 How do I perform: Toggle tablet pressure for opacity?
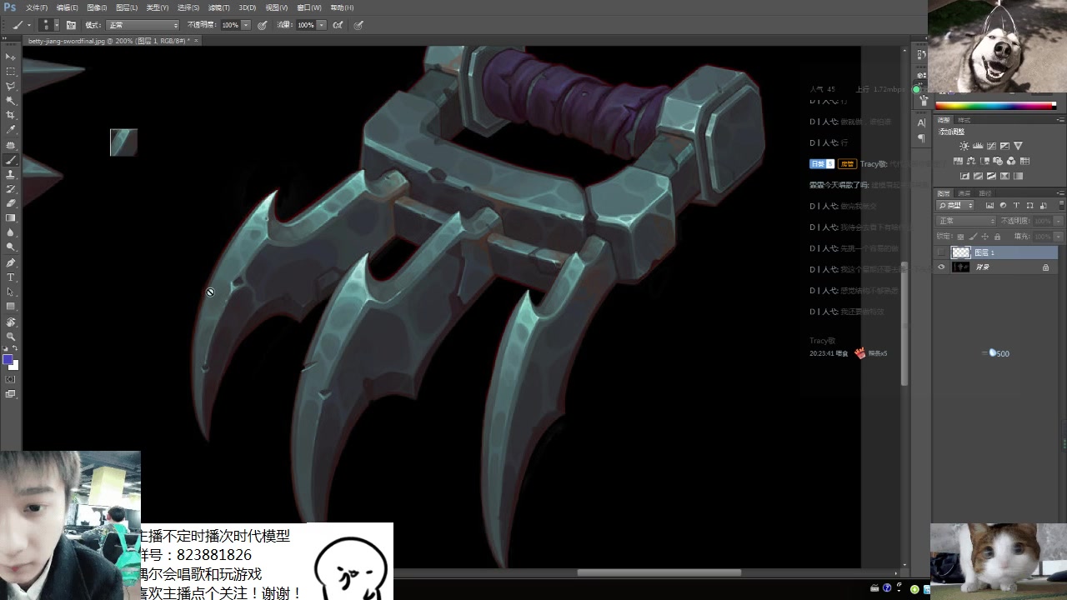(x=262, y=25)
